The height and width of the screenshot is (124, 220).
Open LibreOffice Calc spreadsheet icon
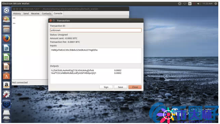(x=6, y=57)
